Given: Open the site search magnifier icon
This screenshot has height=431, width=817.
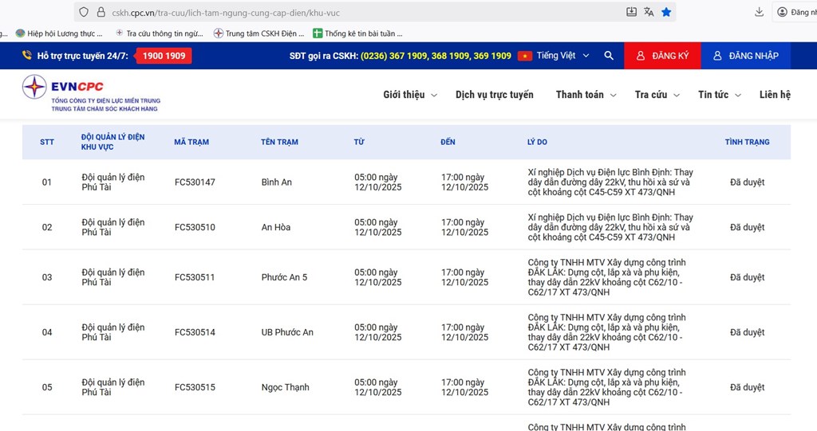Looking at the screenshot, I should (609, 56).
